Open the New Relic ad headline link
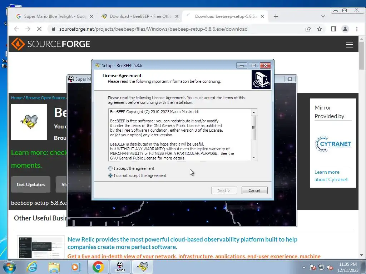Viewport: 366px width, 274px height. 182,243
